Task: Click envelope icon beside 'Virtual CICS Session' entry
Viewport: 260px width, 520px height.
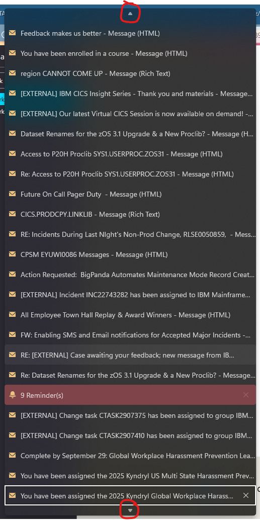Action: coord(12,113)
